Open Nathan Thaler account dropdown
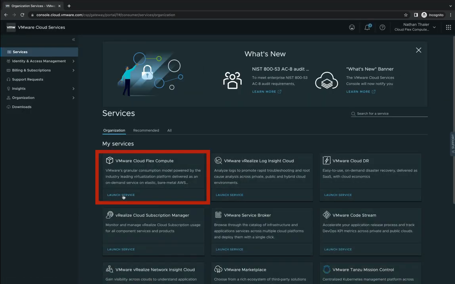 (415, 27)
